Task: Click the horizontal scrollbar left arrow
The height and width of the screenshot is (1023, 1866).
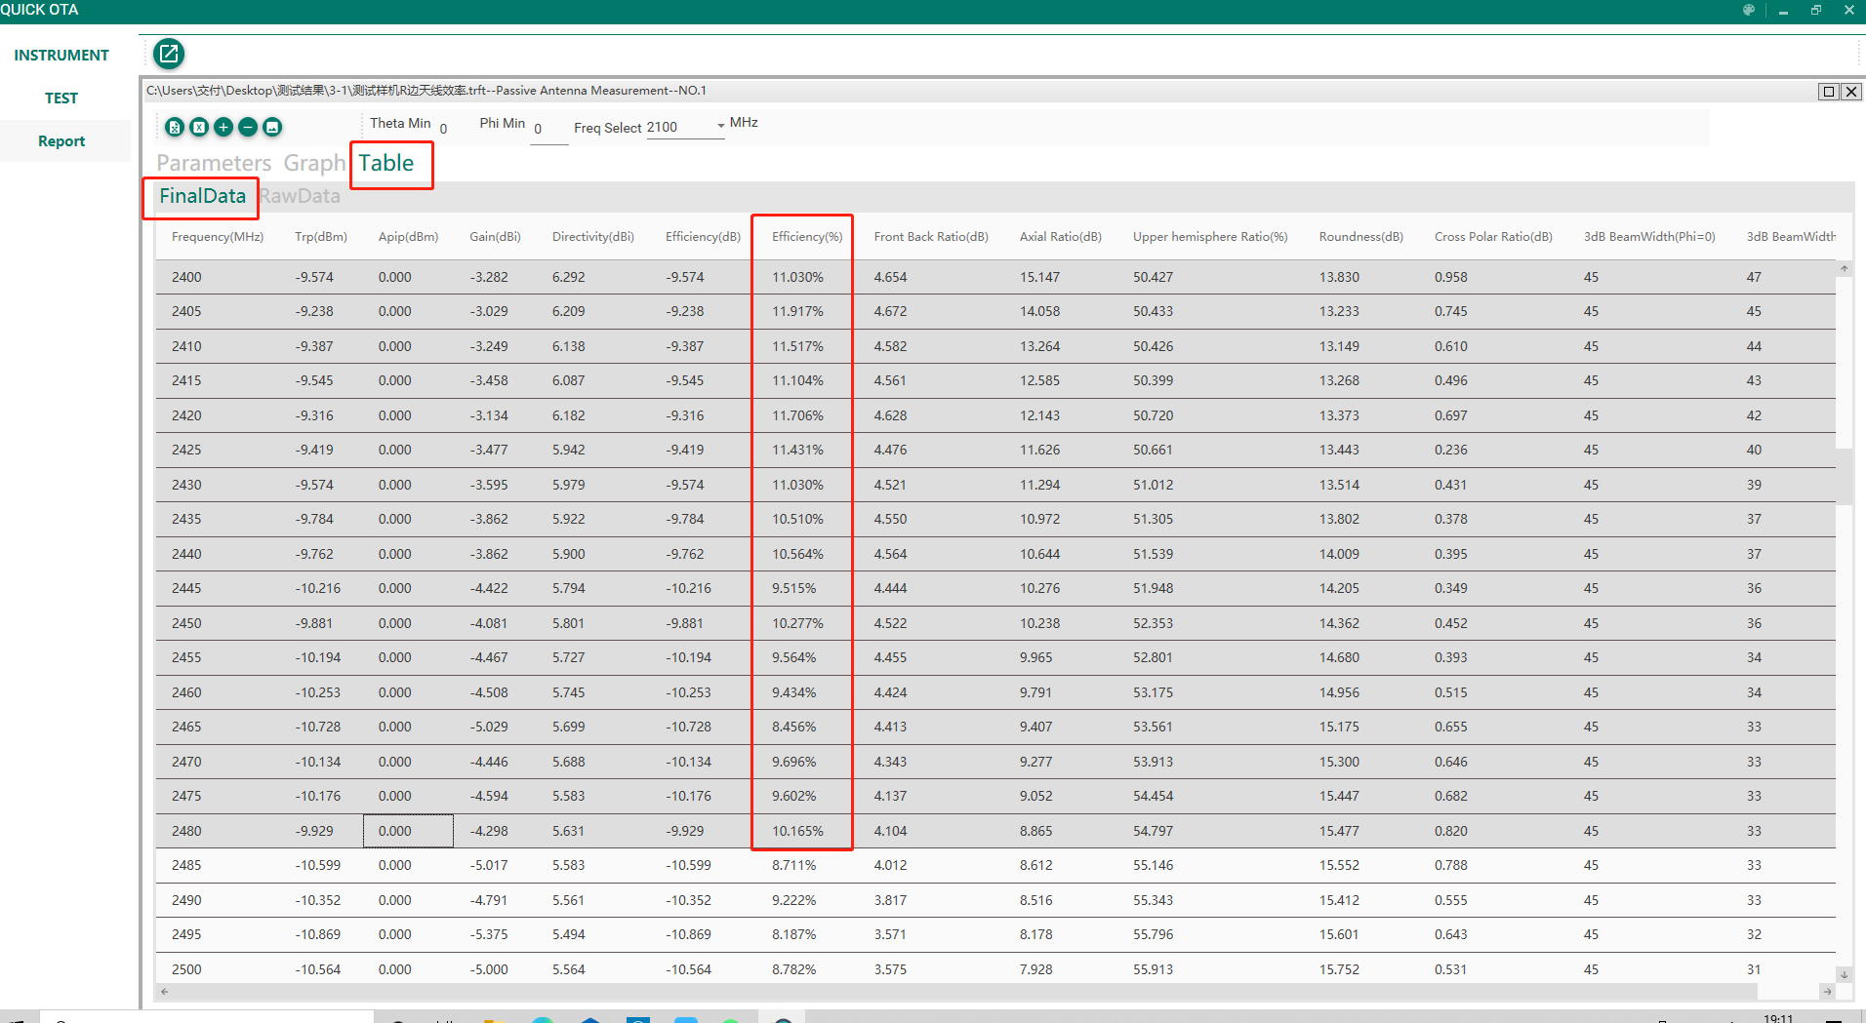Action: tap(164, 992)
